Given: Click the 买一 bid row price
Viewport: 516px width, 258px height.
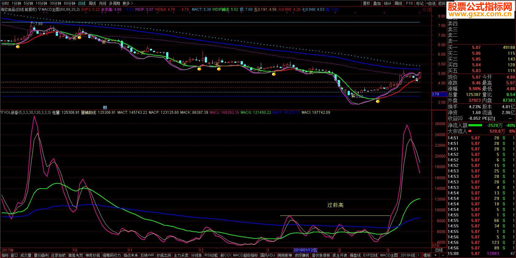Looking at the screenshot, I should pyautogui.click(x=476, y=48).
